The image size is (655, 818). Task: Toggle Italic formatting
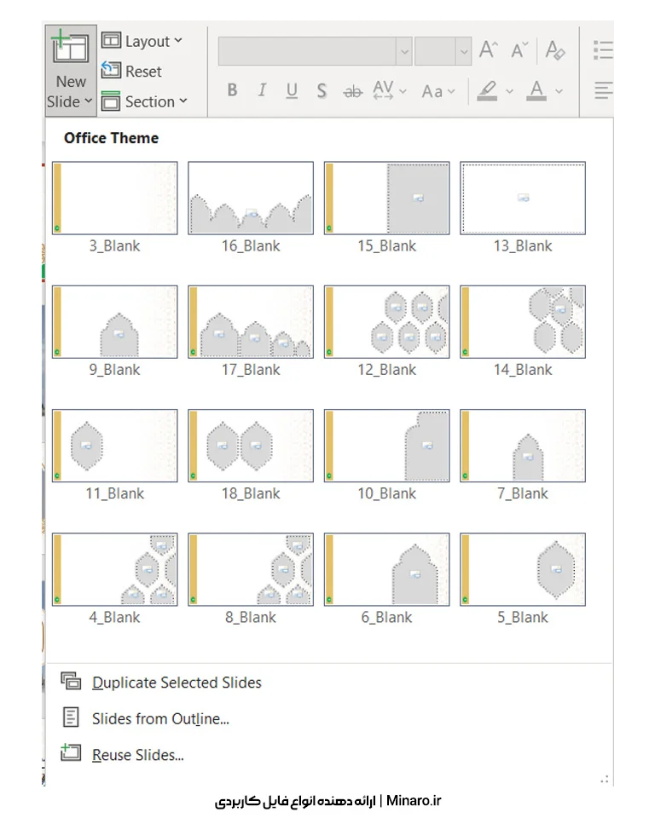coord(262,90)
